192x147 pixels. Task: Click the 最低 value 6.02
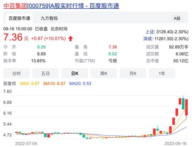click(113, 54)
